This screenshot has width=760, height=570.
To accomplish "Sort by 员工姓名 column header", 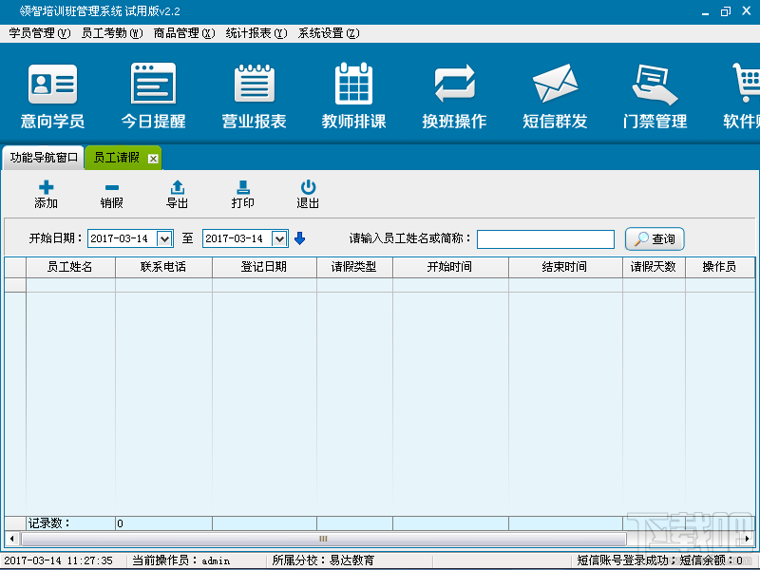I will click(x=70, y=267).
